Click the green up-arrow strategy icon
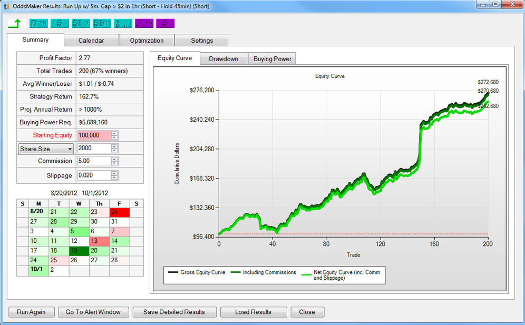Viewport: 525px width, 325px height. [17, 23]
